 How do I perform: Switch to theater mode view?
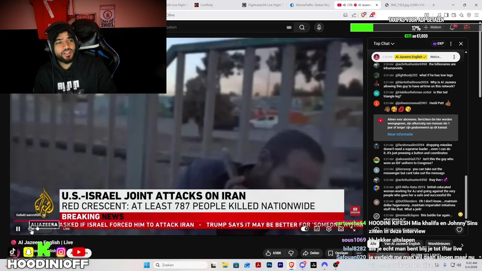point(341,228)
